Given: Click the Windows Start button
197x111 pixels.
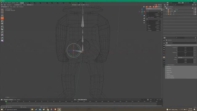Looking at the screenshot, I should click(2, 109).
